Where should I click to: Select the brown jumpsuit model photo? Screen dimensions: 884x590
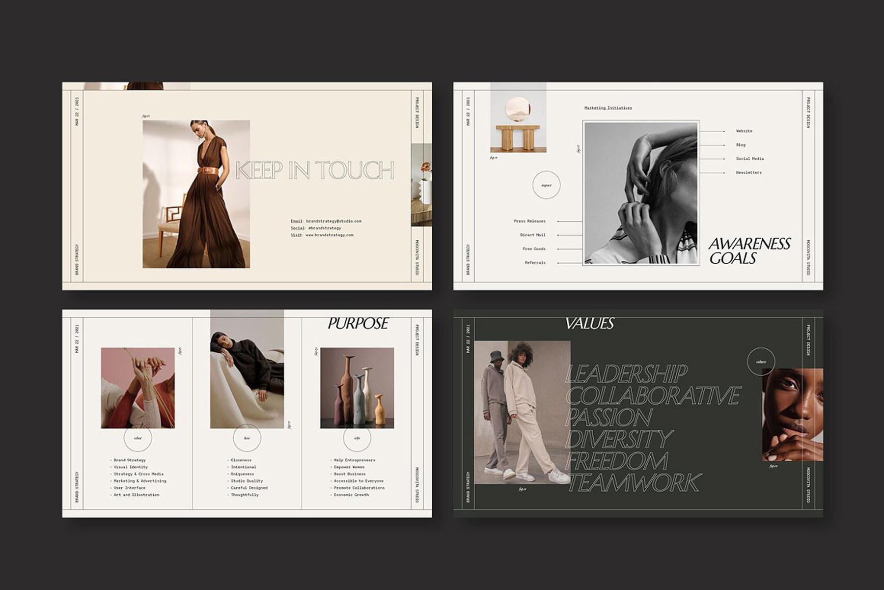click(x=196, y=194)
